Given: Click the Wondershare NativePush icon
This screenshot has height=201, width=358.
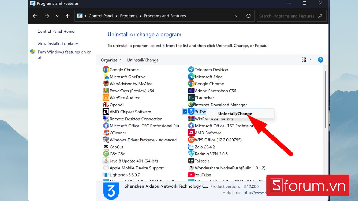Looking at the screenshot, I should (191, 168).
